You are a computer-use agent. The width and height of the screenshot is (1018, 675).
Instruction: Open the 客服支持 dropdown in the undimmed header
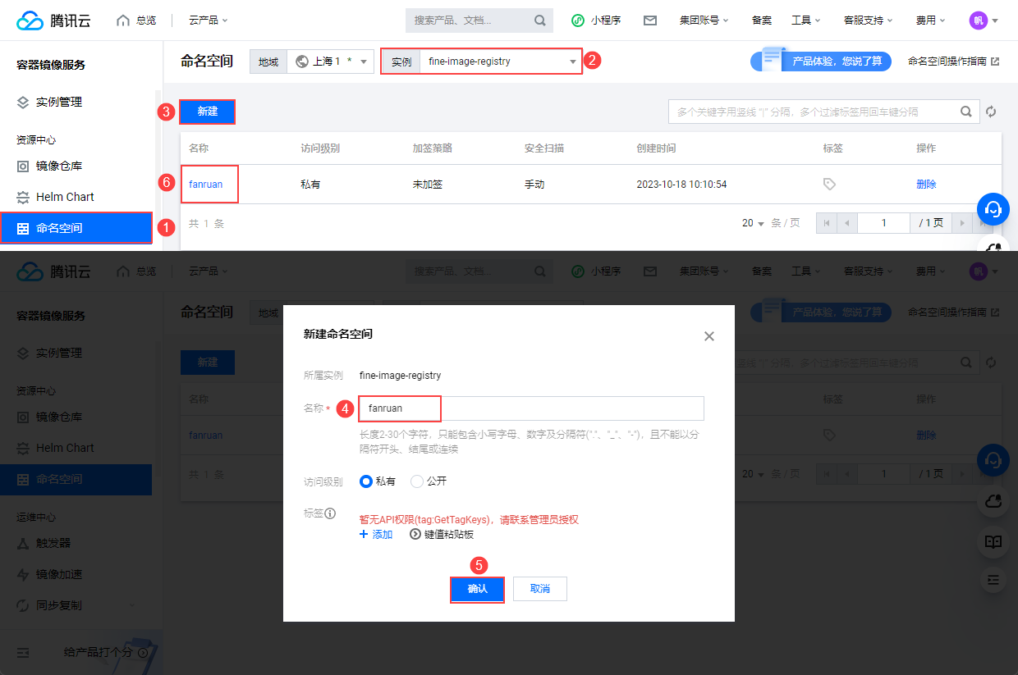[869, 21]
